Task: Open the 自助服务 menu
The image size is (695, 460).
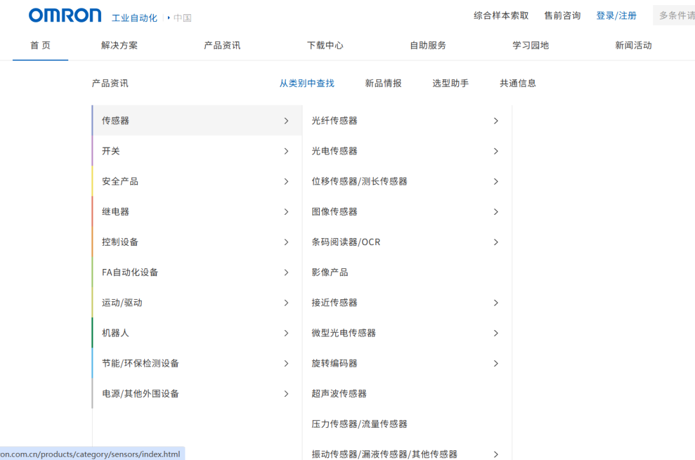Action: tap(427, 45)
